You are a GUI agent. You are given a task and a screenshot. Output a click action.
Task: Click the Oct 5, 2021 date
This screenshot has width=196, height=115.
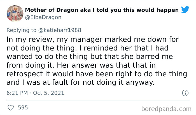coord(48,93)
